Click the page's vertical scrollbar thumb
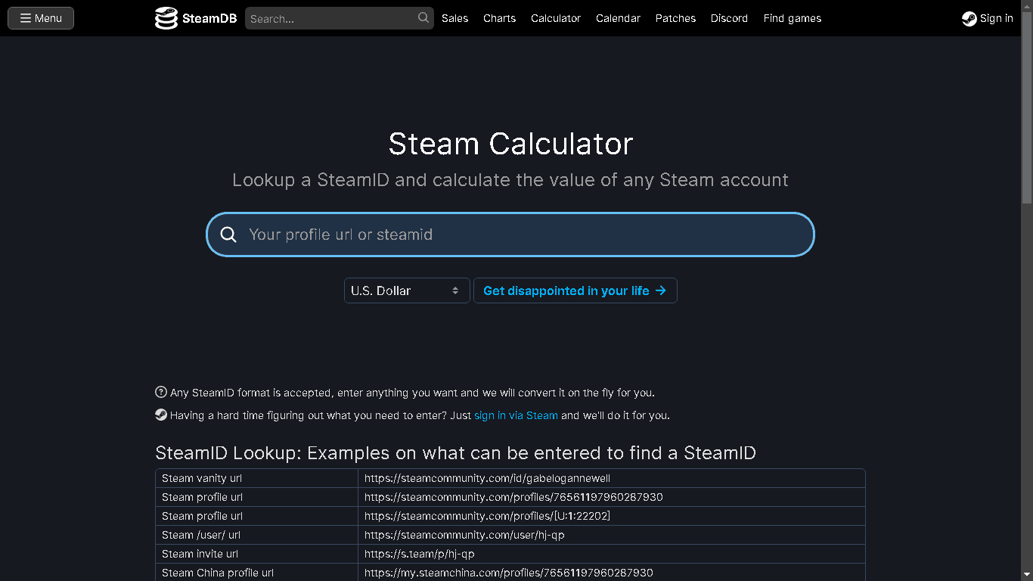Image resolution: width=1033 pixels, height=581 pixels. coord(1027,106)
